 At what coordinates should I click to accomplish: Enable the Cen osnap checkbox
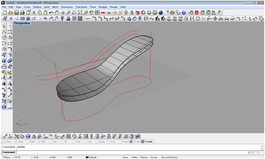(x=51, y=142)
